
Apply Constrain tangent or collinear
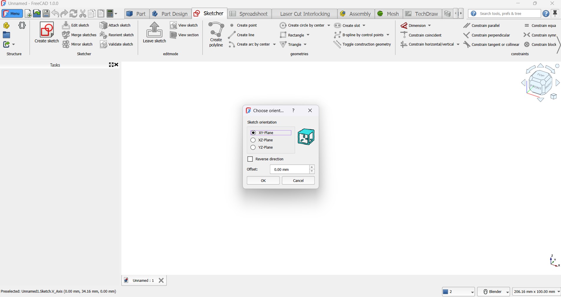pyautogui.click(x=492, y=44)
